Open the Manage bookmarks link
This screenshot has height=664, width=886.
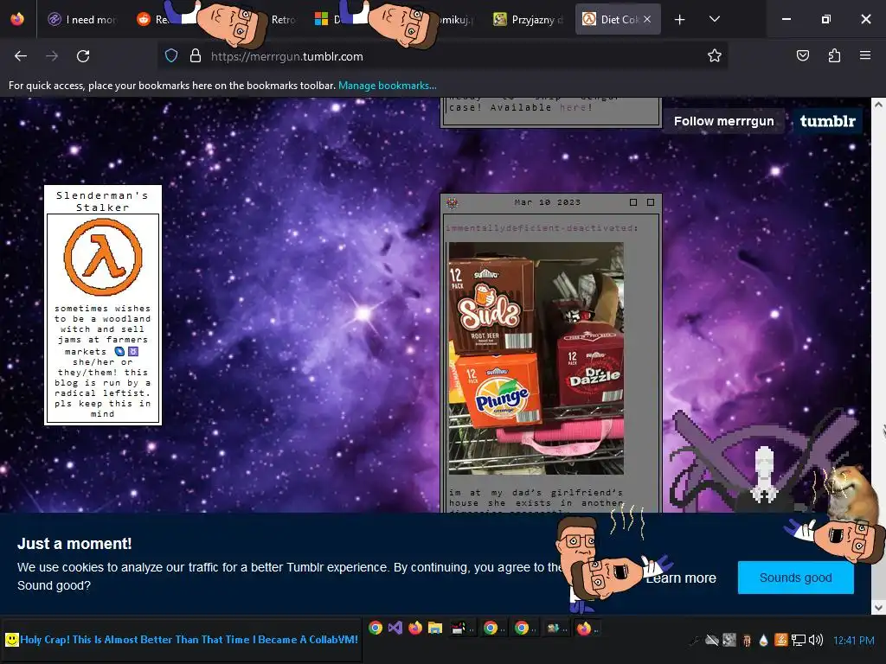point(387,86)
